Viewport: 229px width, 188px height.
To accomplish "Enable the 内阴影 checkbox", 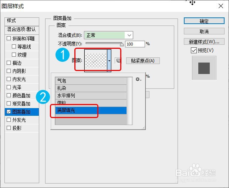I will click(9, 71).
